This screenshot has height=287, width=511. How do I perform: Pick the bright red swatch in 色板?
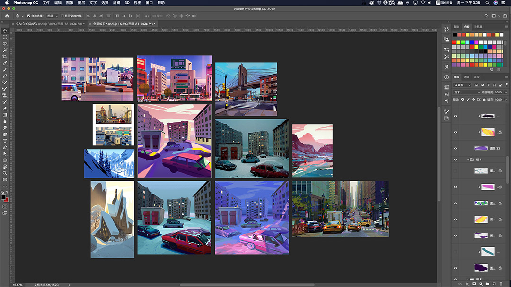click(x=455, y=42)
